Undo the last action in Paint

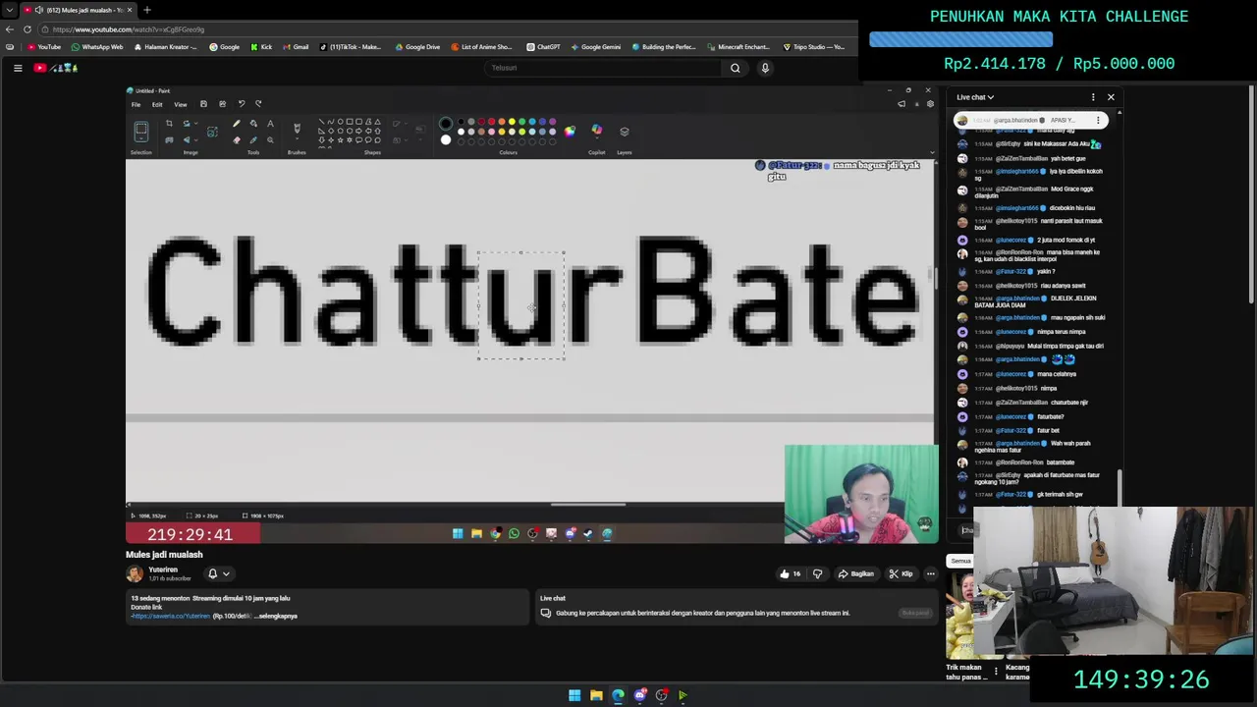coord(241,104)
